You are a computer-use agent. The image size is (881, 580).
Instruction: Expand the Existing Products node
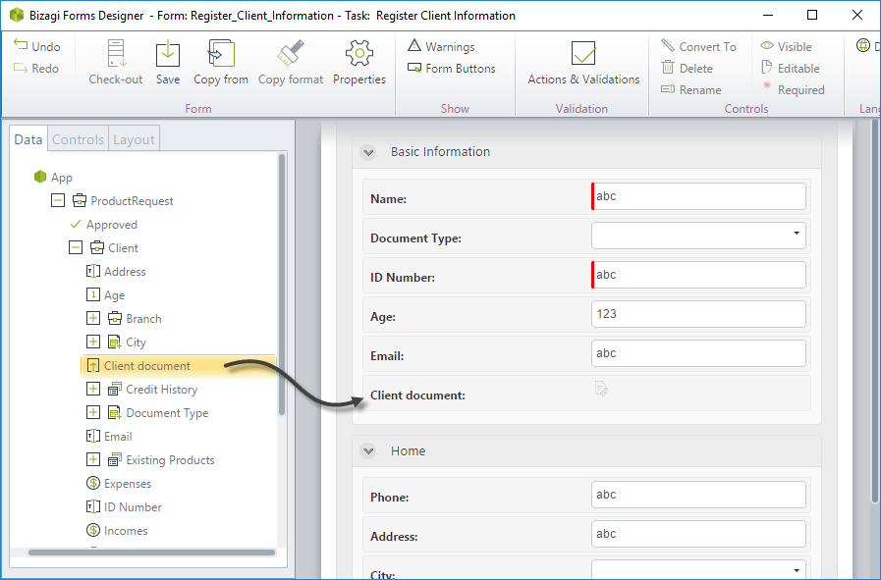click(x=93, y=460)
